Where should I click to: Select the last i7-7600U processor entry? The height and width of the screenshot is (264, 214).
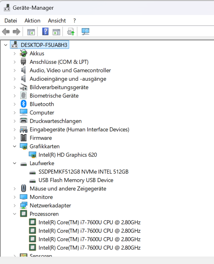89,248
